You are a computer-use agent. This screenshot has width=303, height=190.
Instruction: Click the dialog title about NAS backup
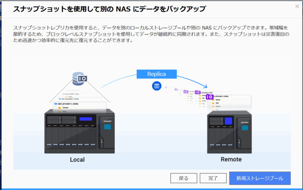pyautogui.click(x=109, y=9)
